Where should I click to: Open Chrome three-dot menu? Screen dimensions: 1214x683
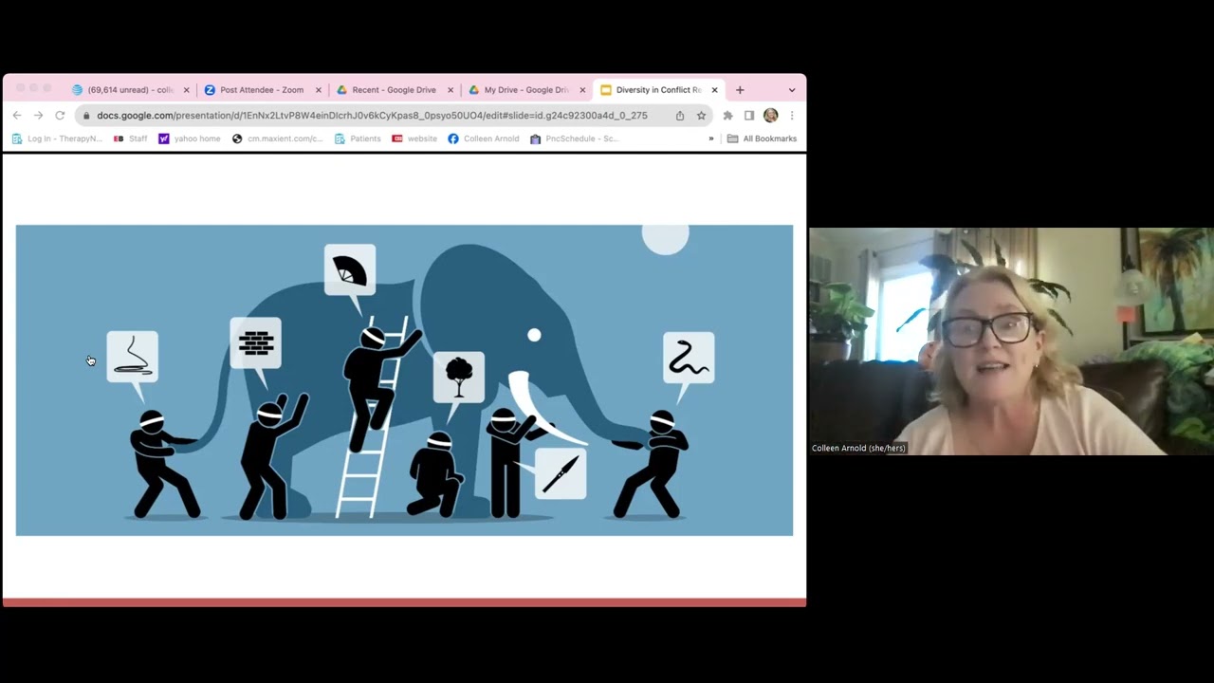click(792, 116)
